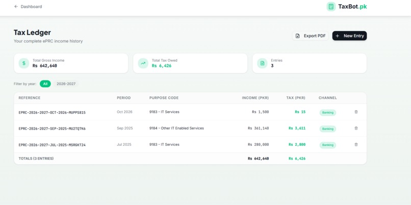This screenshot has width=411, height=205.
Task: Click the trend arrow icon on Total Tax Owed
Action: (143, 63)
